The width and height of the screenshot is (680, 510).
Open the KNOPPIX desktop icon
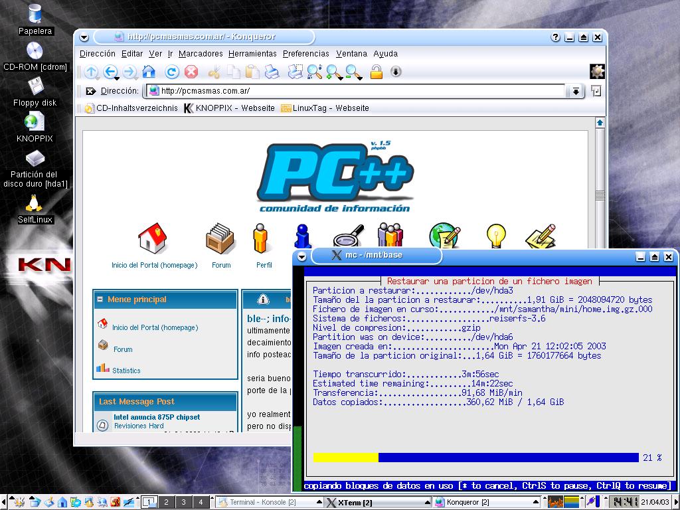35,122
